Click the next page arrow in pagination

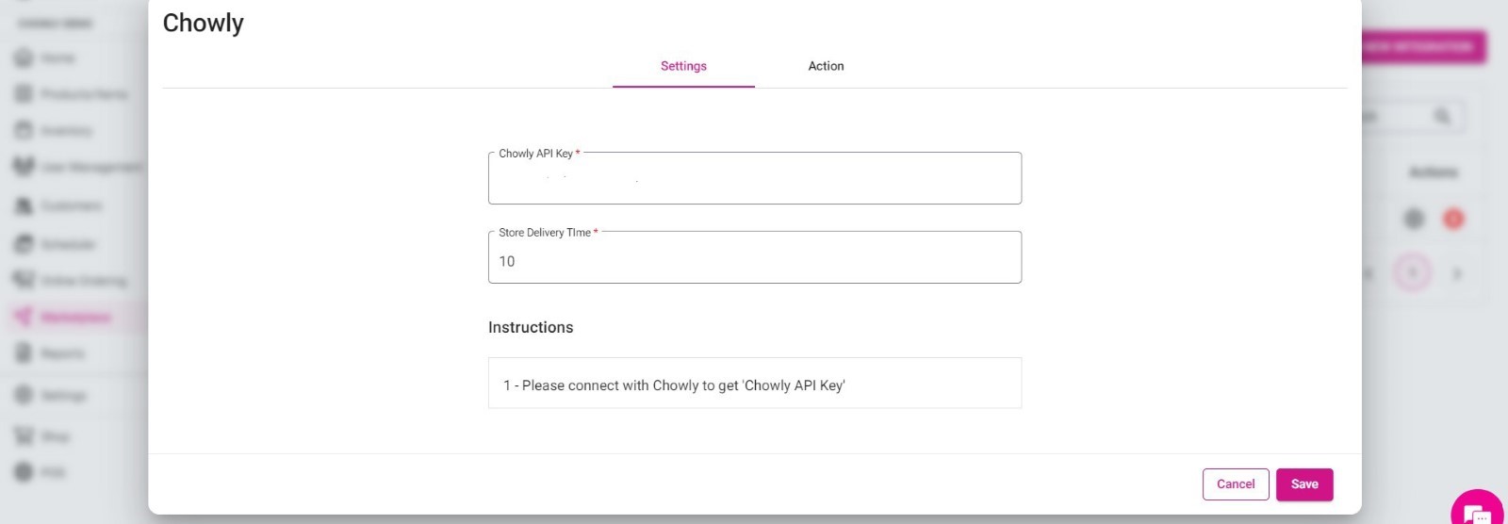[x=1457, y=274]
